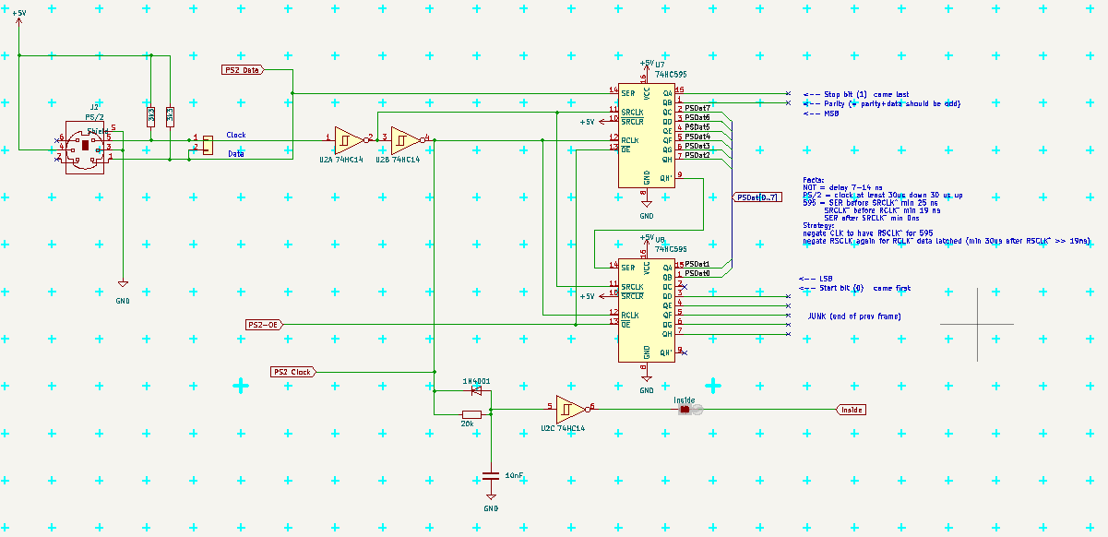Image resolution: width=1108 pixels, height=537 pixels.
Task: Click the Inside output label on the right
Action: (x=852, y=409)
